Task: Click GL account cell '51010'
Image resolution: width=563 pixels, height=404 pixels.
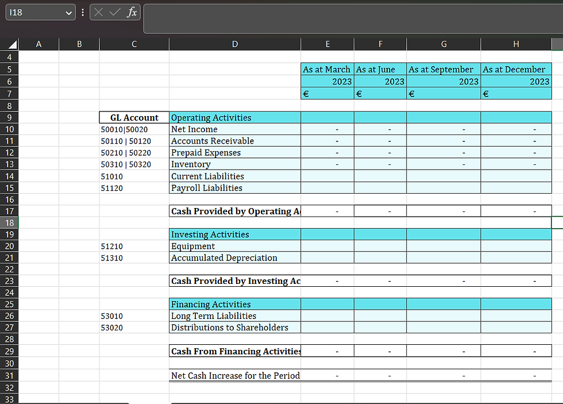Action: coord(134,176)
